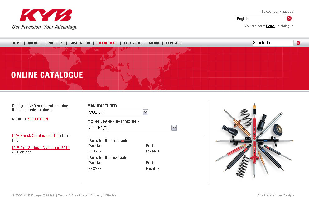
Task: Click the shock absorbers product image
Action: point(254,141)
